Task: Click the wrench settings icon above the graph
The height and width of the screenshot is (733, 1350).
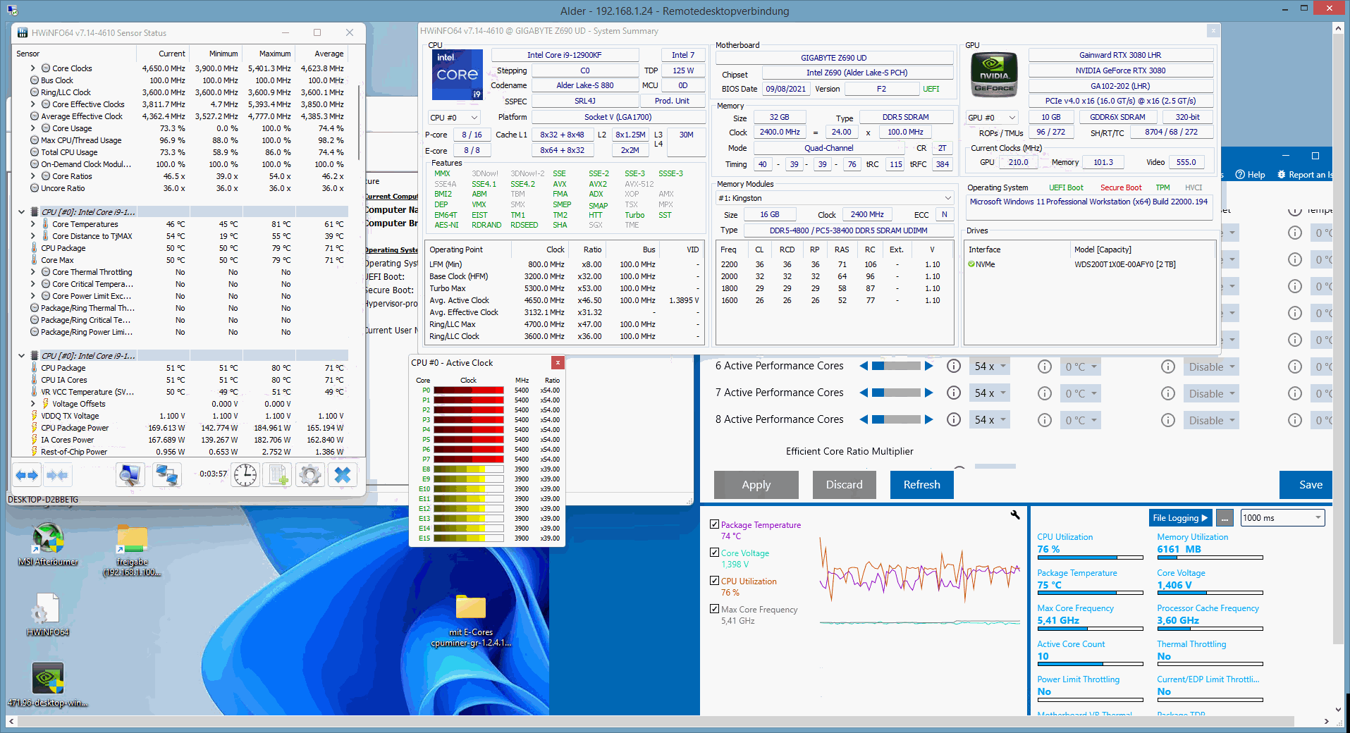Action: (1015, 515)
